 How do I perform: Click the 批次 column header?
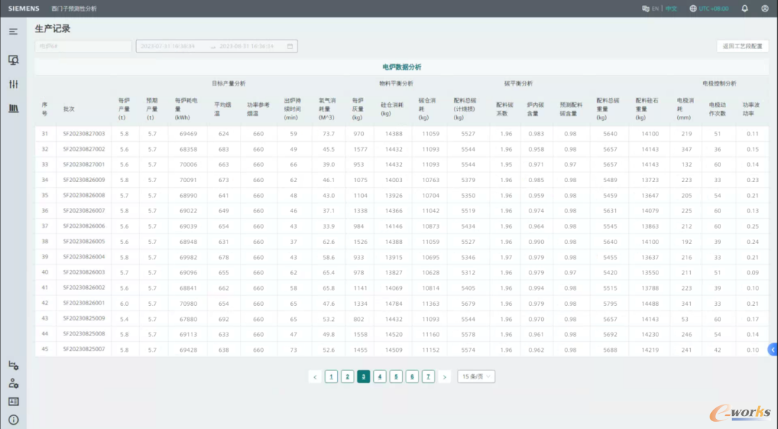68,109
